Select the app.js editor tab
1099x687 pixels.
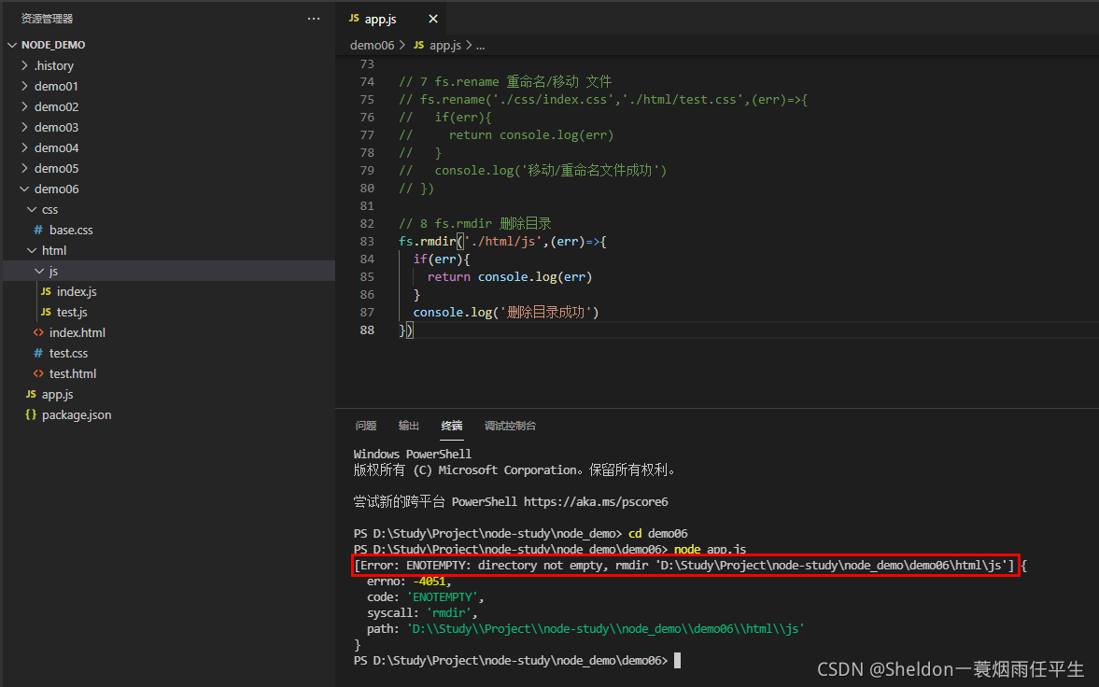coord(390,19)
